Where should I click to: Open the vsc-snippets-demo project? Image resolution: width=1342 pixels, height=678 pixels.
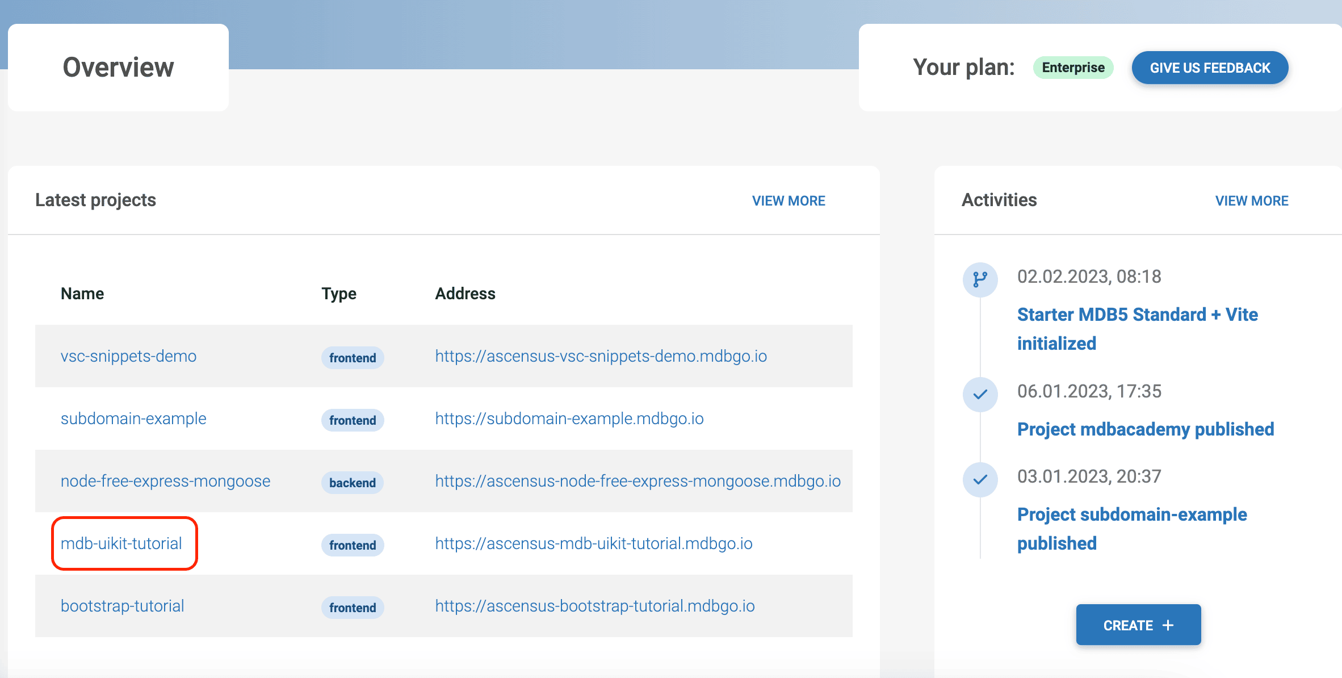pos(128,356)
